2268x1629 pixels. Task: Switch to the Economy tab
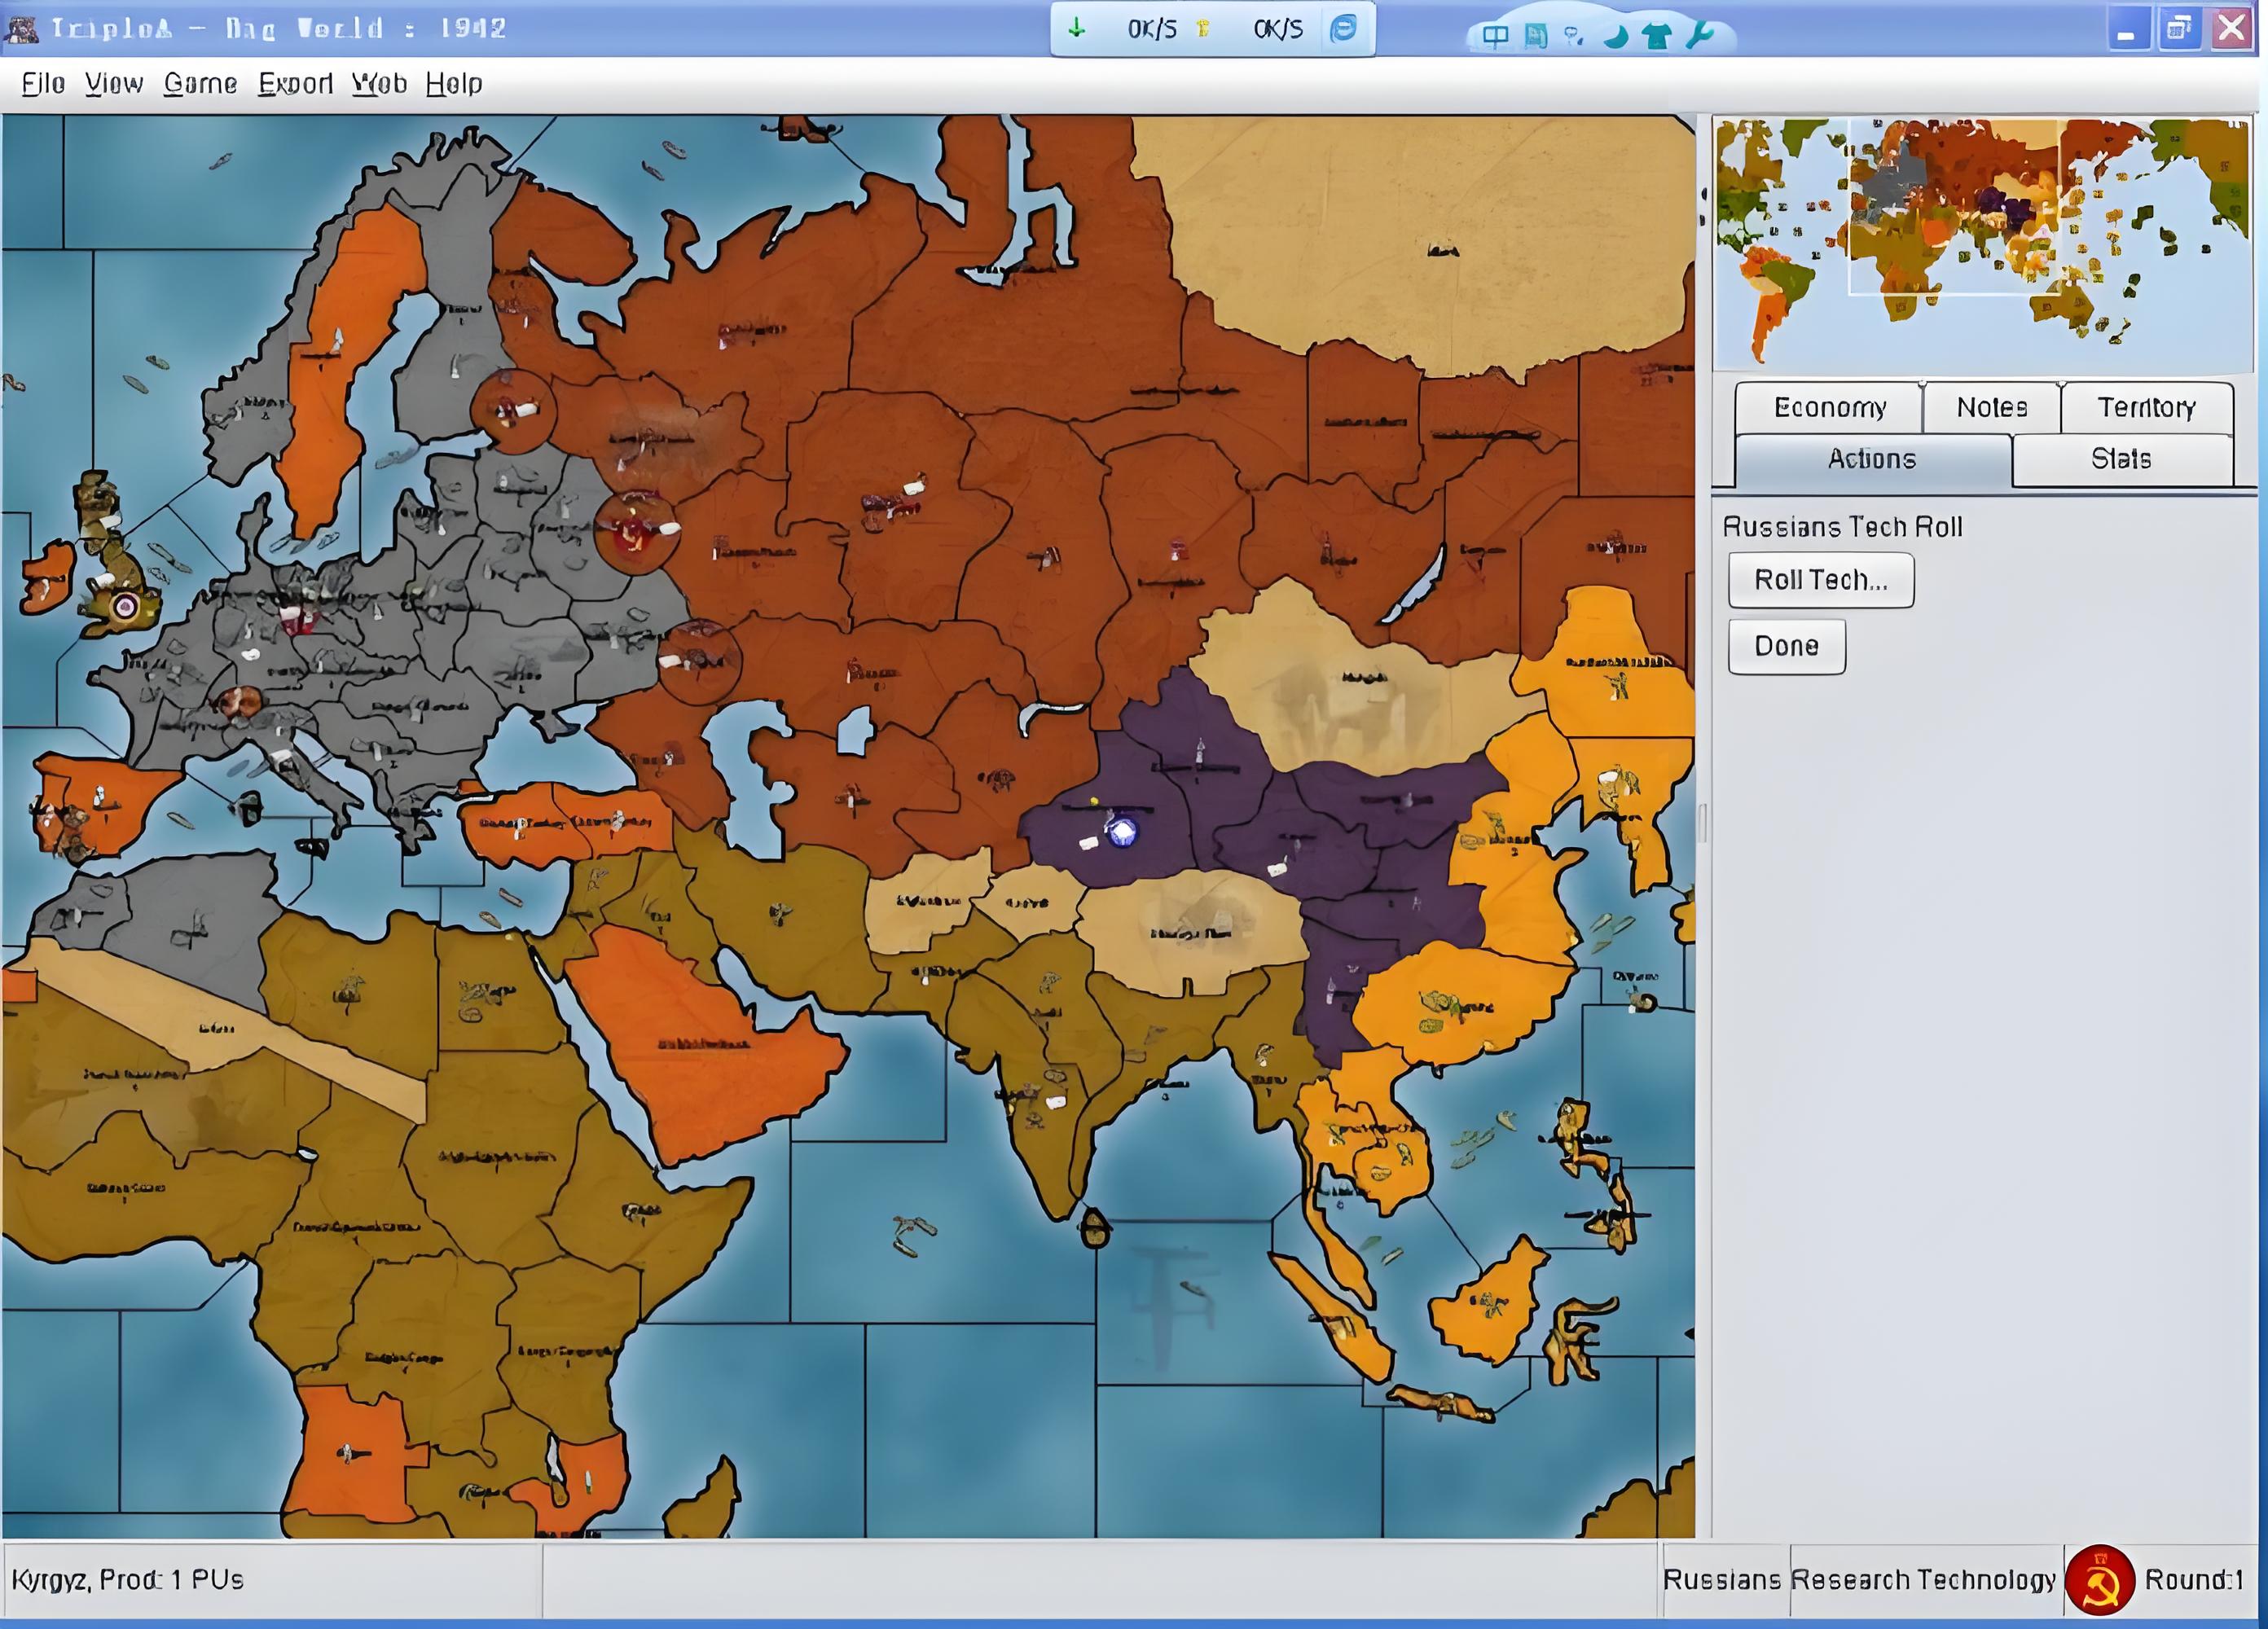coord(1829,407)
